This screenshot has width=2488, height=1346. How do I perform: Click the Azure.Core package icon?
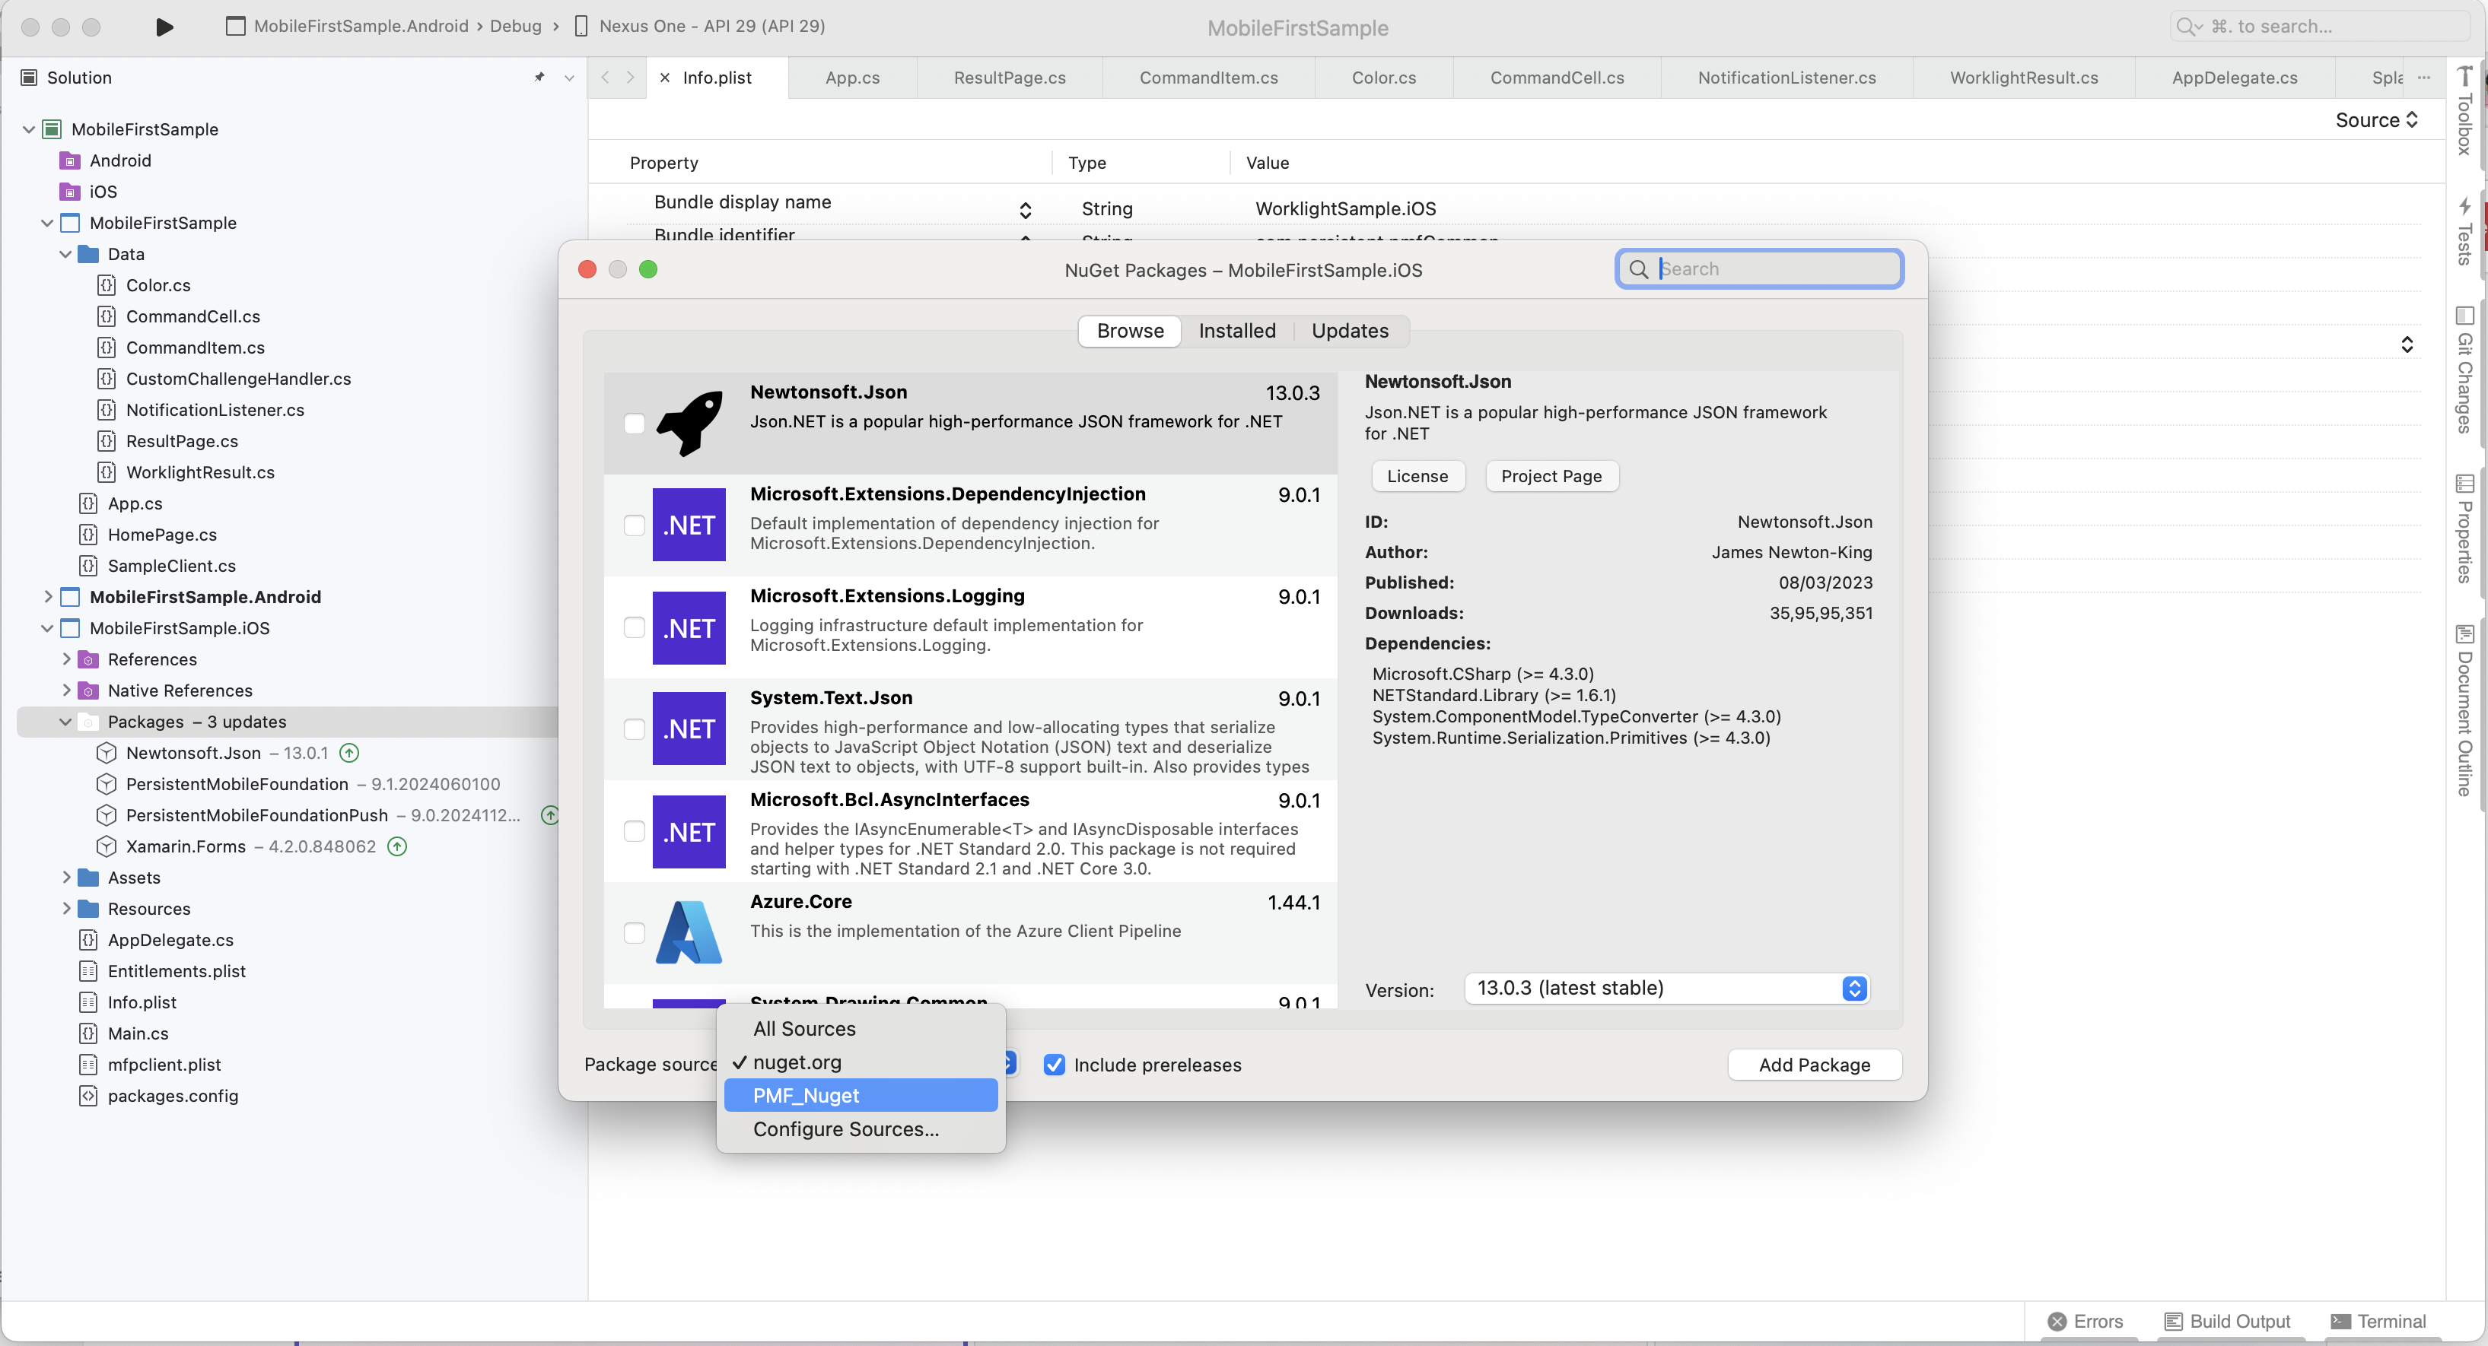click(x=689, y=932)
